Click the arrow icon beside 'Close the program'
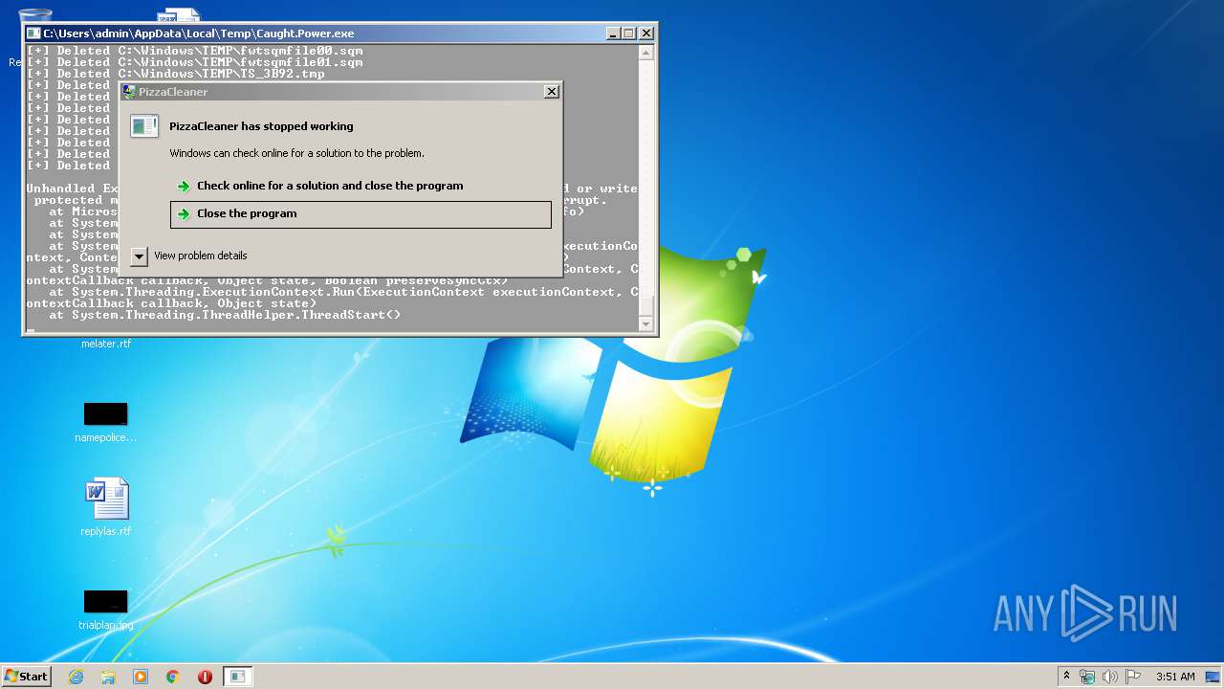 click(184, 214)
